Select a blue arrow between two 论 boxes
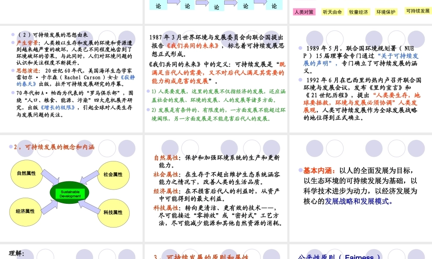432x259 pixels. (173, 4)
